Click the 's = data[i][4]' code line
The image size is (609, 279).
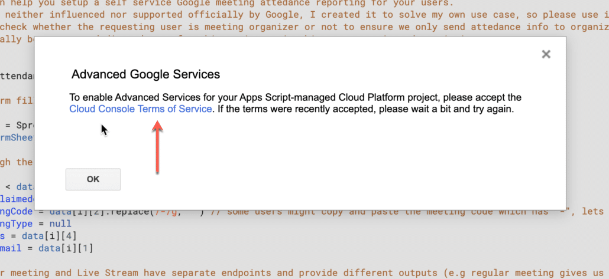point(38,235)
